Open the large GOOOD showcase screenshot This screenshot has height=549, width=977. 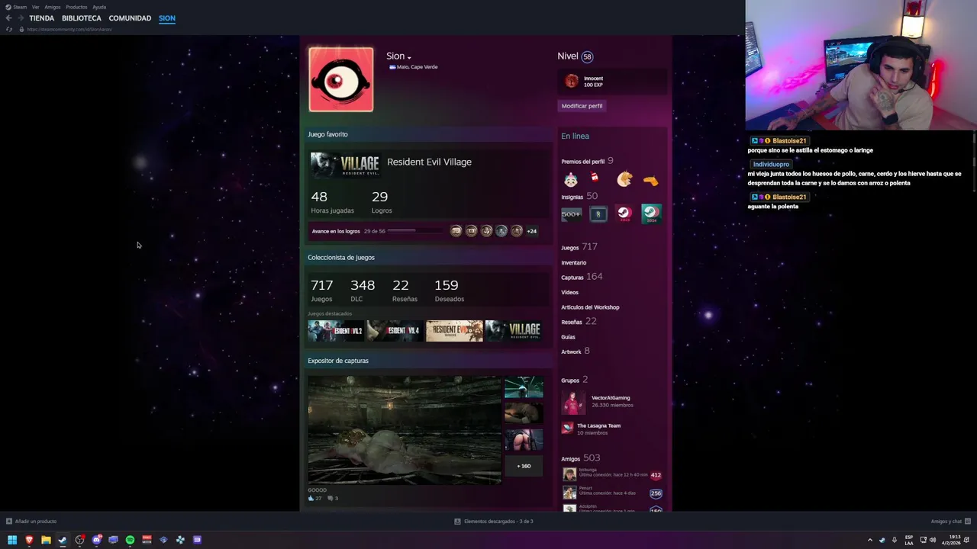(405, 430)
